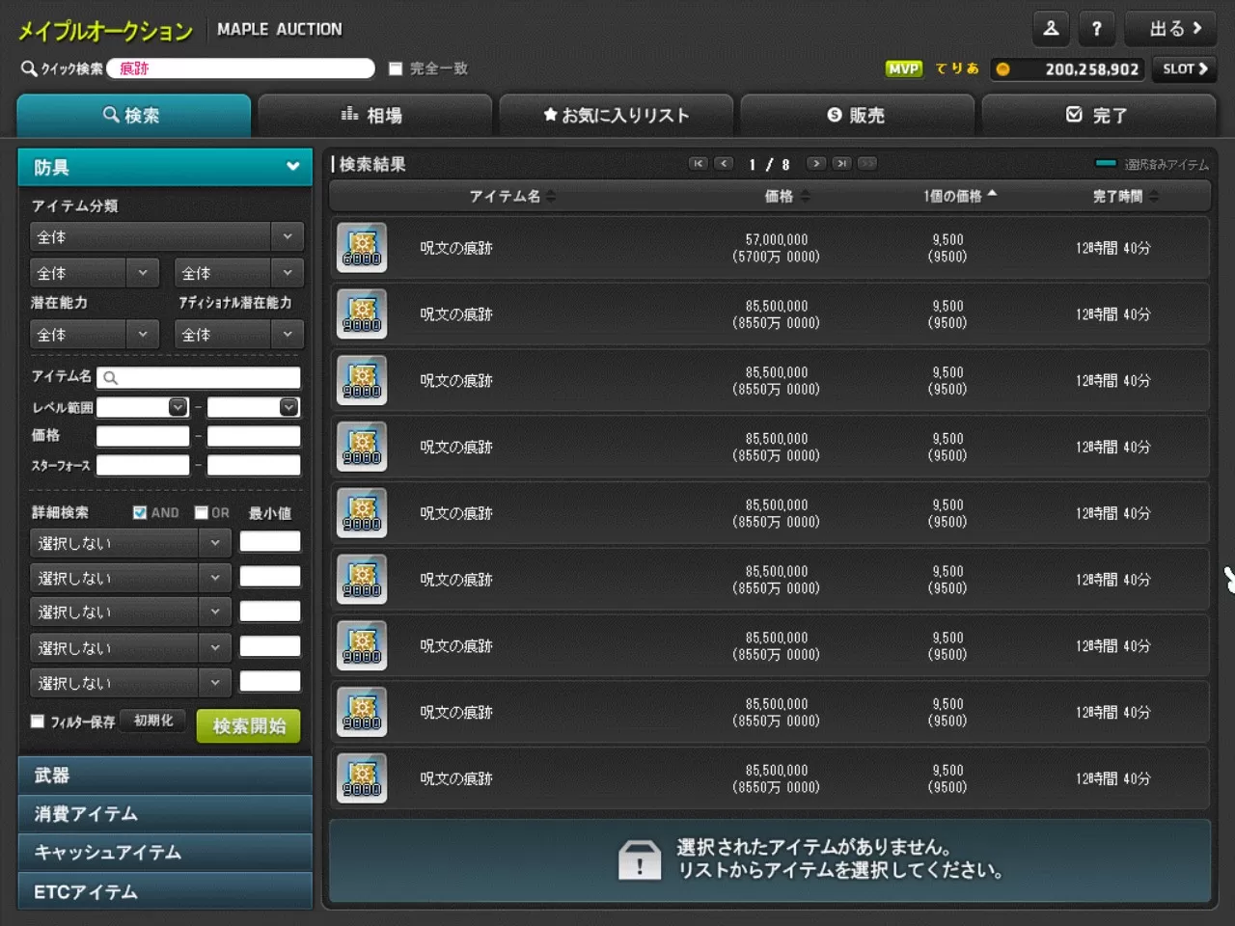Open the character profile icon button
Screen dimensions: 1235x926
tap(1051, 29)
